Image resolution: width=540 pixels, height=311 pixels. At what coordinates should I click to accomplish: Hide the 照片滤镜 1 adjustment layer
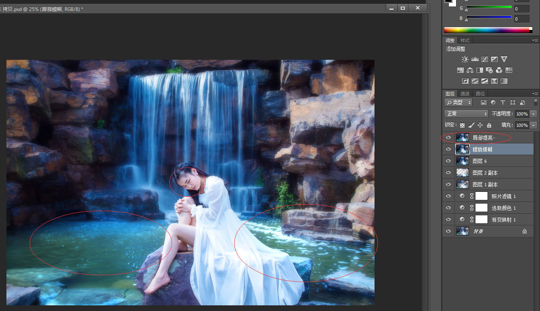[448, 196]
